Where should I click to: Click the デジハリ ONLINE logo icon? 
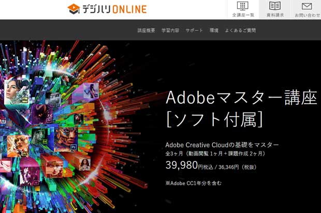pos(74,9)
